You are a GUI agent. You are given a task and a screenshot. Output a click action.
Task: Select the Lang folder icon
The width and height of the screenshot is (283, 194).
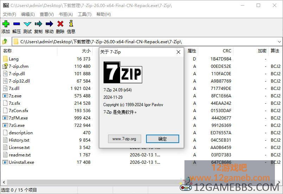point(5,59)
